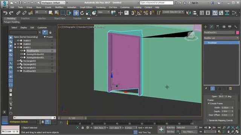Click the Set Key button
The image size is (241, 135).
pos(171,132)
